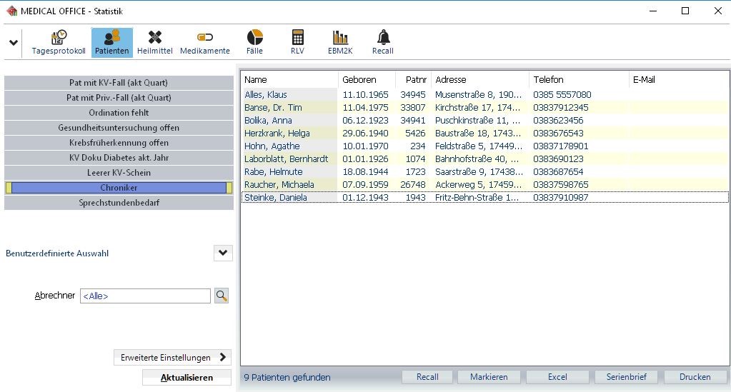Click the 9 Patienten gefunden status text
Viewport: 731px width, 392px height.
pos(287,377)
